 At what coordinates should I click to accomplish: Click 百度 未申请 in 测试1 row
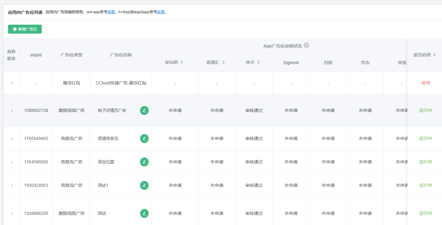[328, 185]
